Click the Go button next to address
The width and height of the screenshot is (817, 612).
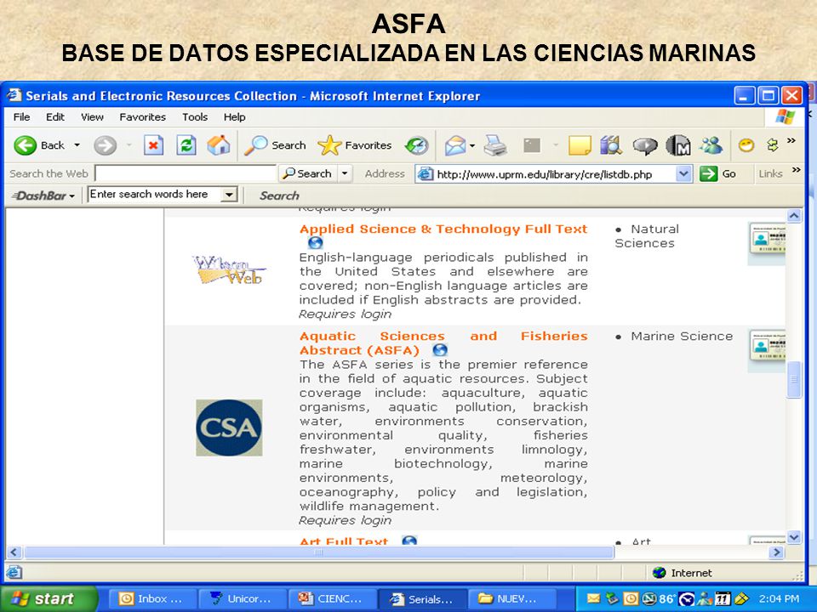(x=717, y=173)
